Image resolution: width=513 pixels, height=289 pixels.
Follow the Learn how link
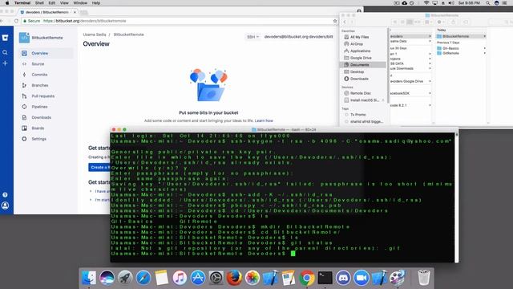(x=264, y=120)
